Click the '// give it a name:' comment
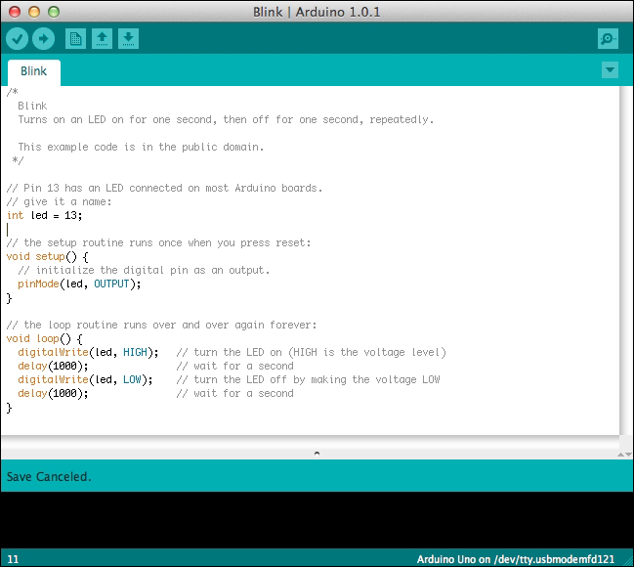The width and height of the screenshot is (634, 567). point(59,202)
